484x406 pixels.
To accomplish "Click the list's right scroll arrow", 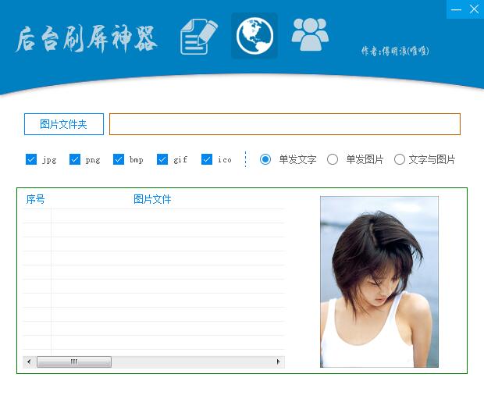I will (279, 361).
